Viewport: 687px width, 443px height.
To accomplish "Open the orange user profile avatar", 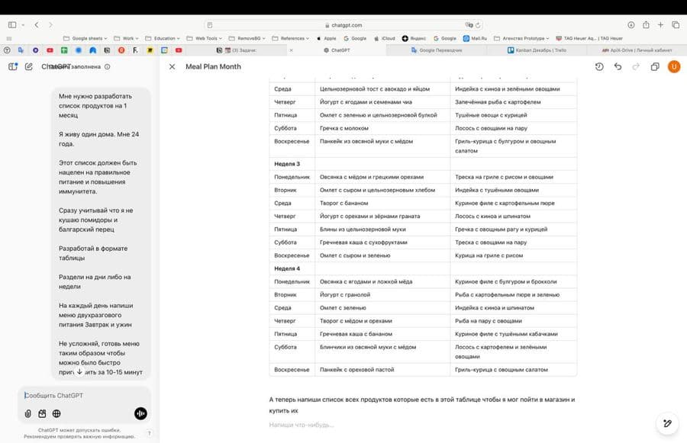I will [674, 66].
